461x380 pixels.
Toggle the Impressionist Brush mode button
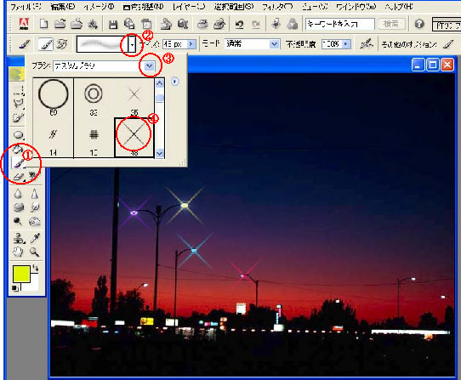[62, 44]
